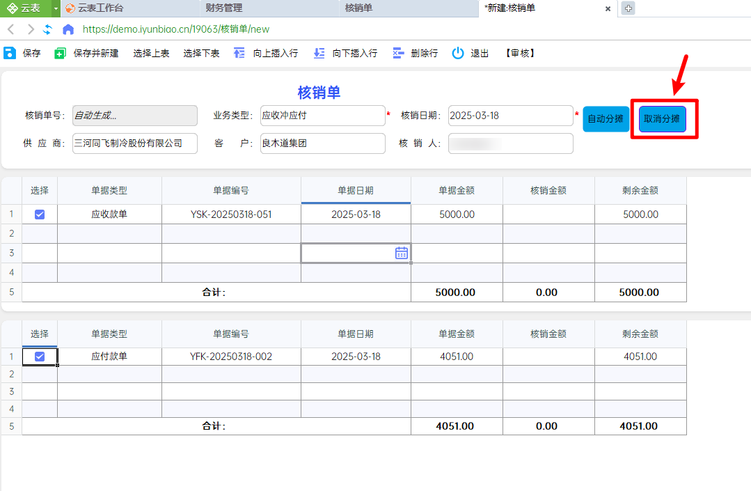The height and width of the screenshot is (491, 751).
Task: Switch to 云表工作台 tab
Action: [x=129, y=8]
